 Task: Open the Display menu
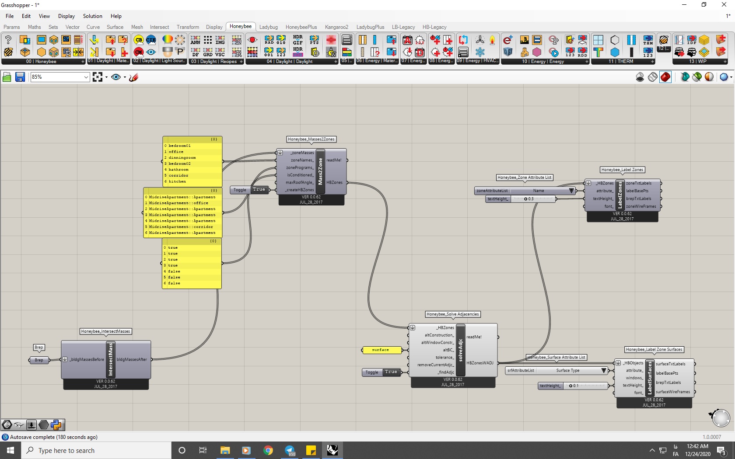(66, 16)
